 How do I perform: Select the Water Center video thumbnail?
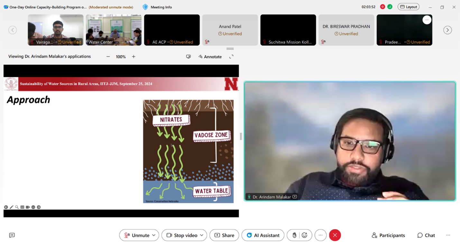(x=114, y=30)
